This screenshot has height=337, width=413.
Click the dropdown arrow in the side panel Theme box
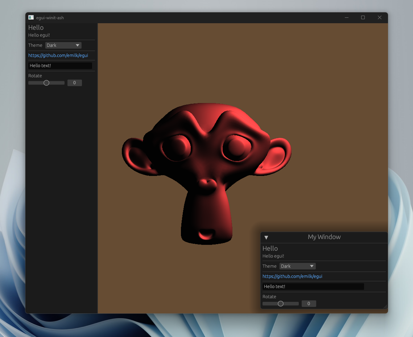[78, 45]
